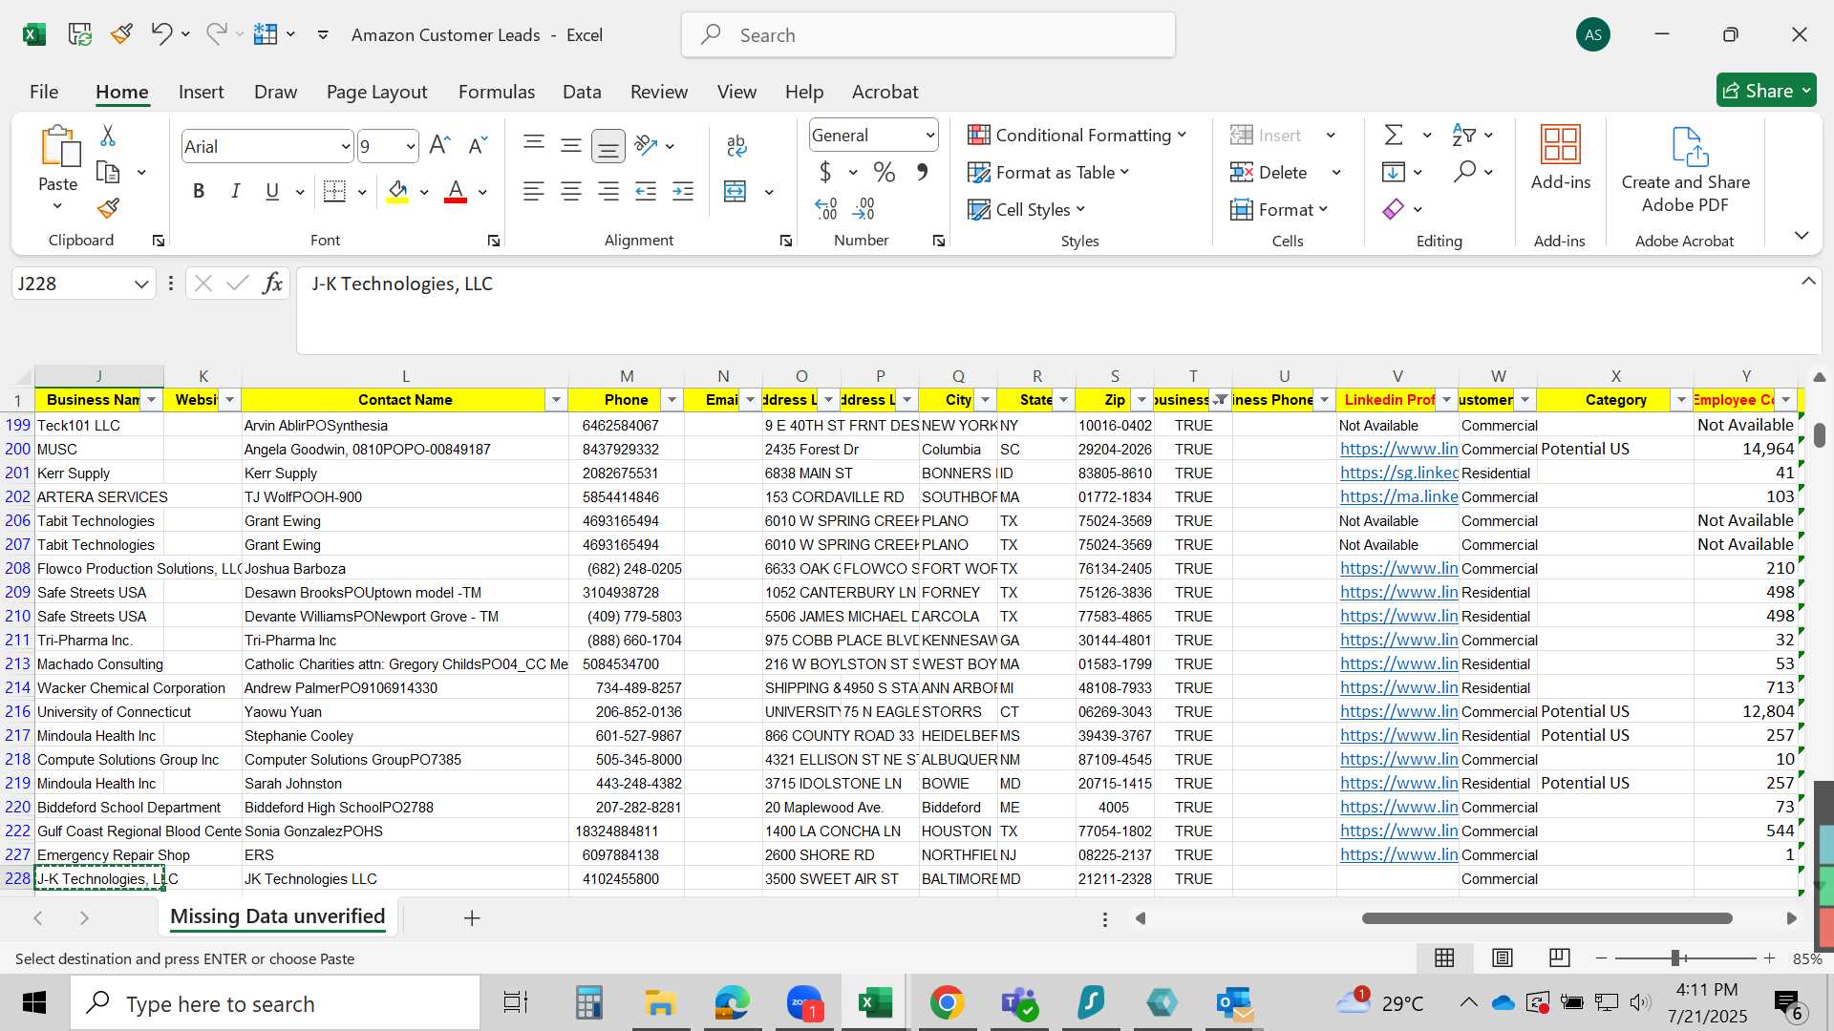
Task: Click Decrease Decimal icon
Action: tap(864, 208)
